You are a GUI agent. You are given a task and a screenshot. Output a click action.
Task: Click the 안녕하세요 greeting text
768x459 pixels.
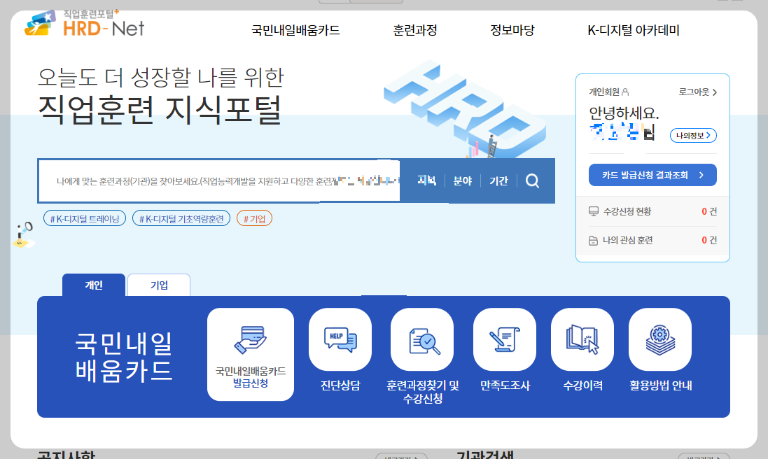pyautogui.click(x=624, y=113)
